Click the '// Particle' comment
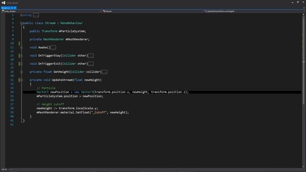Screen dimensions: 306x172 (x=46, y=88)
